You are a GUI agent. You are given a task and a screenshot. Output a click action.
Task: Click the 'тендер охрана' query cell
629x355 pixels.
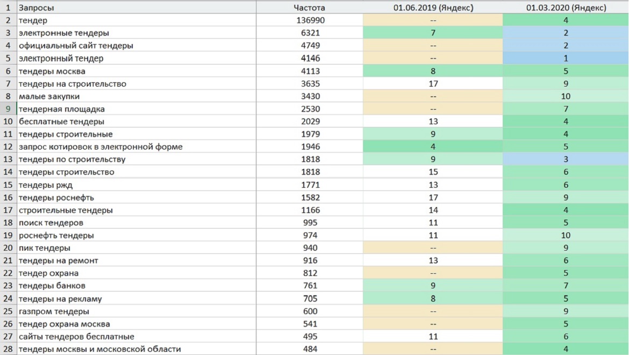[137, 273]
